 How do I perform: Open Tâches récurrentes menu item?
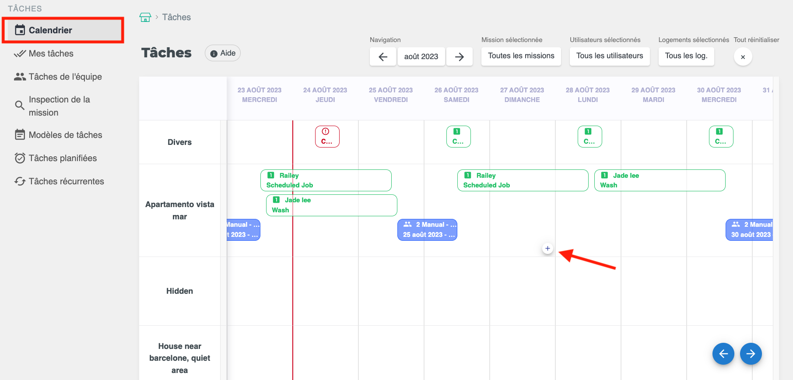pyautogui.click(x=66, y=181)
